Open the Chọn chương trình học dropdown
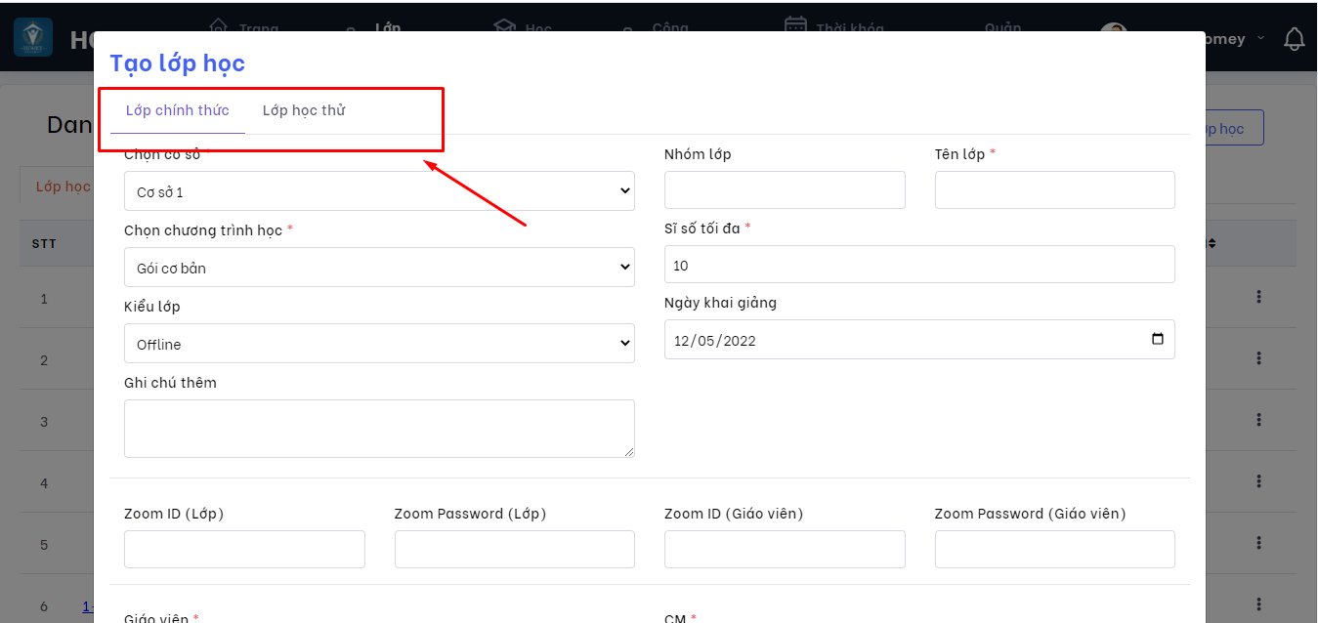 point(379,268)
